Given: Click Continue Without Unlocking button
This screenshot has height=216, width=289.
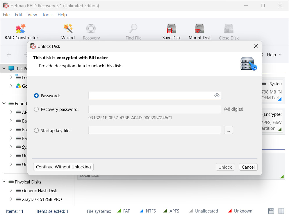Looking at the screenshot, I should click(63, 167).
